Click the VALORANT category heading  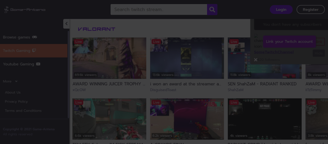pos(96,29)
